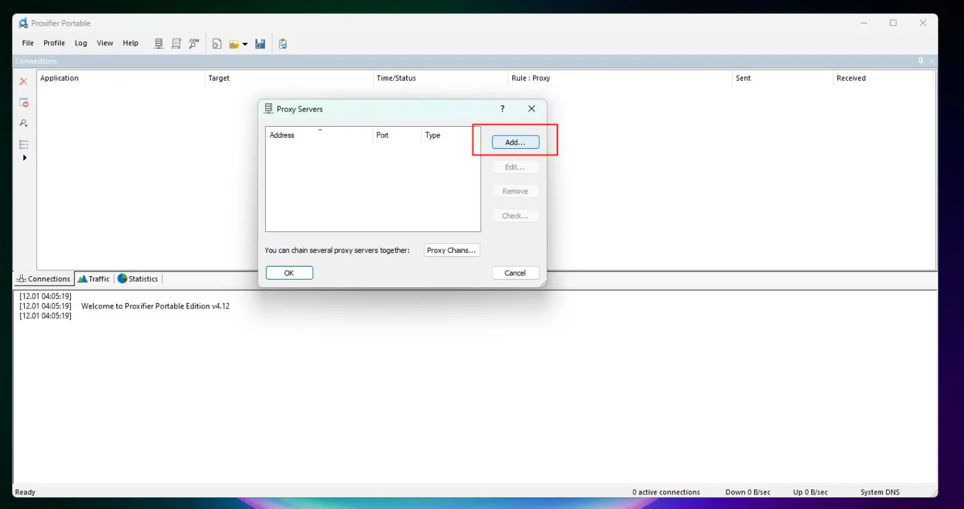Click the window-with-red-circle sidebar icon

tap(23, 103)
